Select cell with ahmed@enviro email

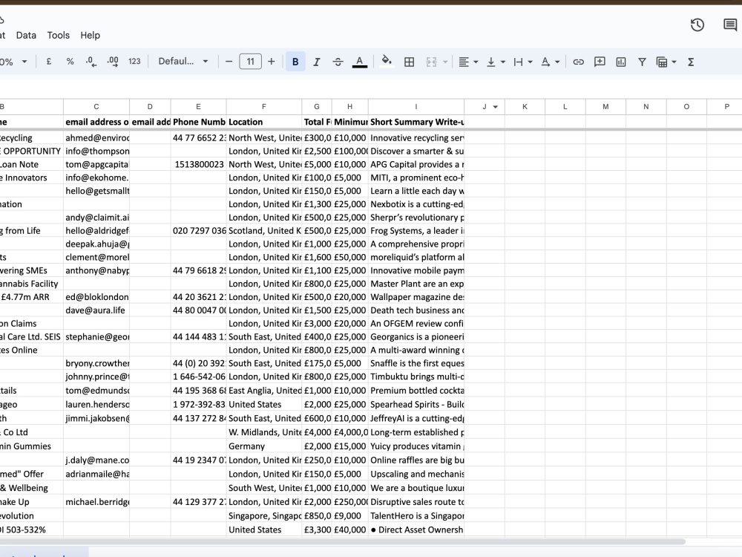pyautogui.click(x=96, y=138)
